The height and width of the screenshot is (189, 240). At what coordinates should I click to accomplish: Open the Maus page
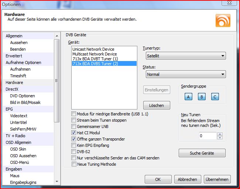tap(28, 176)
